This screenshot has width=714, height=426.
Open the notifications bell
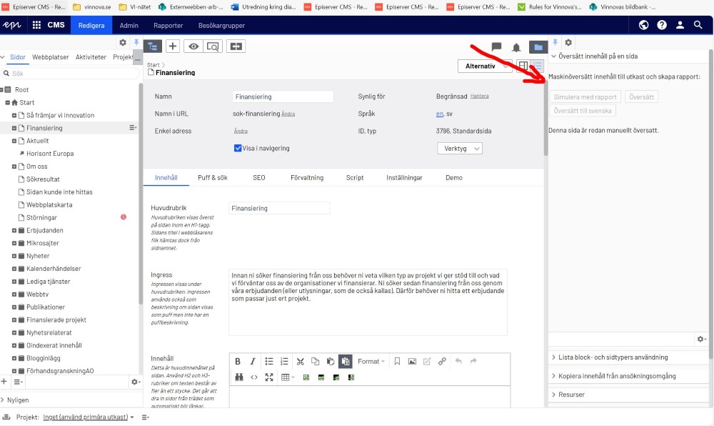tap(516, 47)
